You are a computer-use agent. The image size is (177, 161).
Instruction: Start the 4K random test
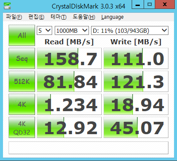[x=22, y=104]
